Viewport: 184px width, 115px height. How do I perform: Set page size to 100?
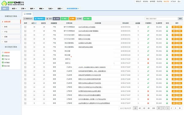(154, 108)
